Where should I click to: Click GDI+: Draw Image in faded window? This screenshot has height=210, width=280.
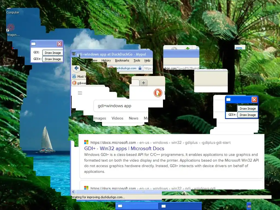point(53,59)
